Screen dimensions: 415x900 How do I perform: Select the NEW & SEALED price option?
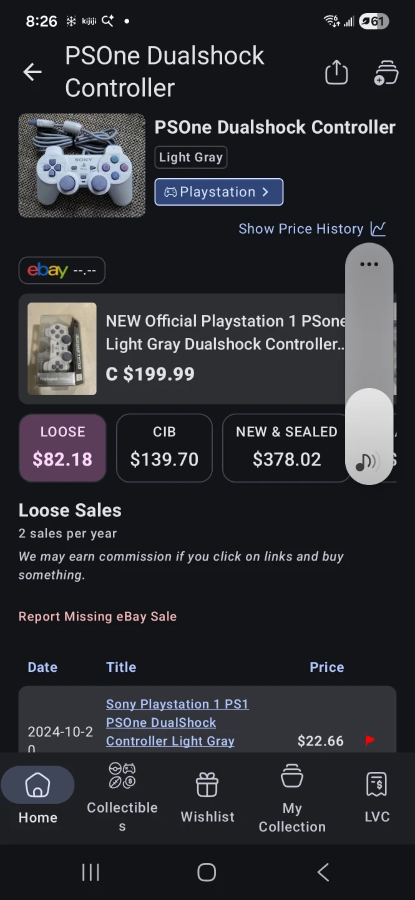(286, 447)
